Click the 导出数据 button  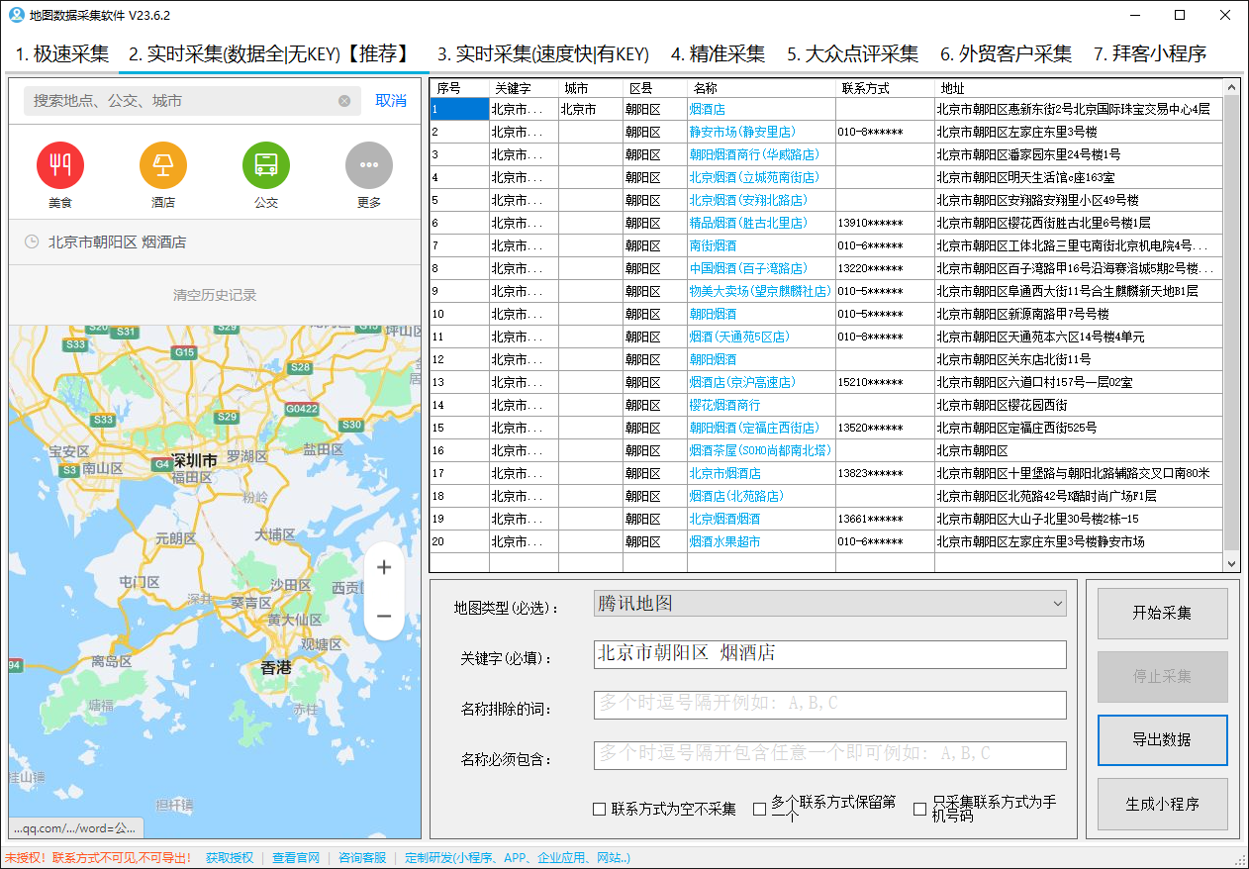tap(1162, 739)
